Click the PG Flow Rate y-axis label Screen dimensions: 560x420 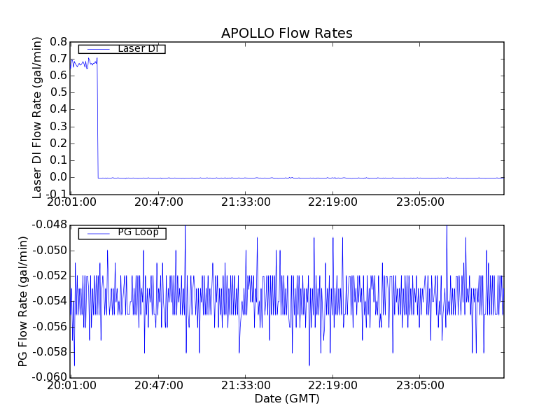(x=23, y=301)
